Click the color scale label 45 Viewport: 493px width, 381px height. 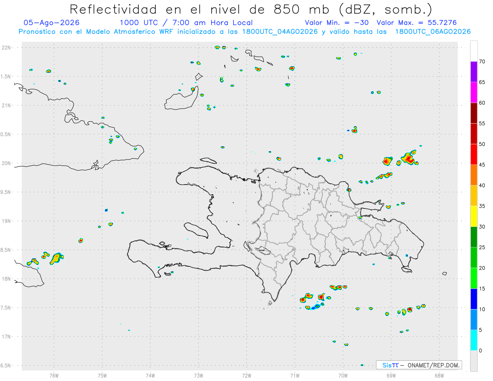pyautogui.click(x=482, y=165)
